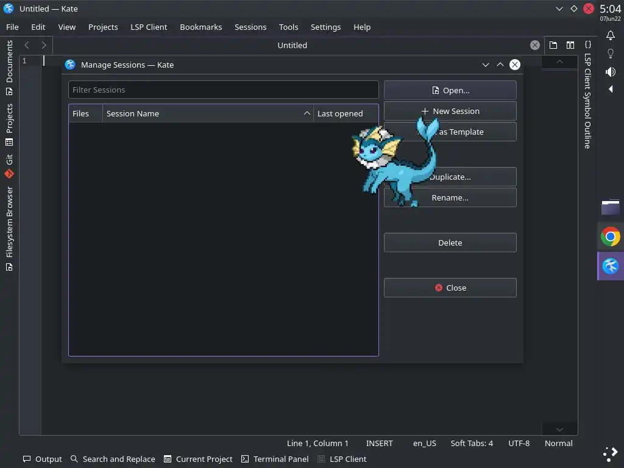The image size is (624, 468).
Task: Maximize the main Kate window
Action: click(x=574, y=9)
